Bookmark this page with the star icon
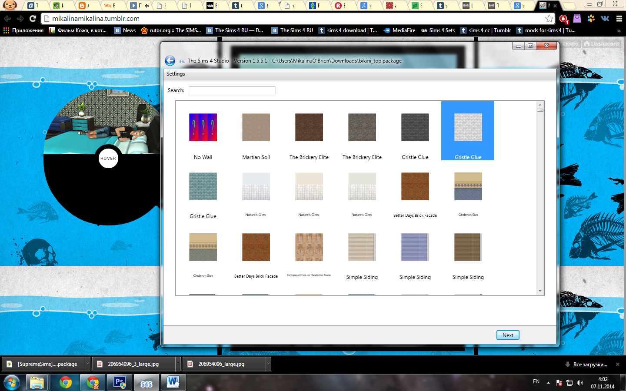Image resolution: width=626 pixels, height=391 pixels. (x=549, y=19)
